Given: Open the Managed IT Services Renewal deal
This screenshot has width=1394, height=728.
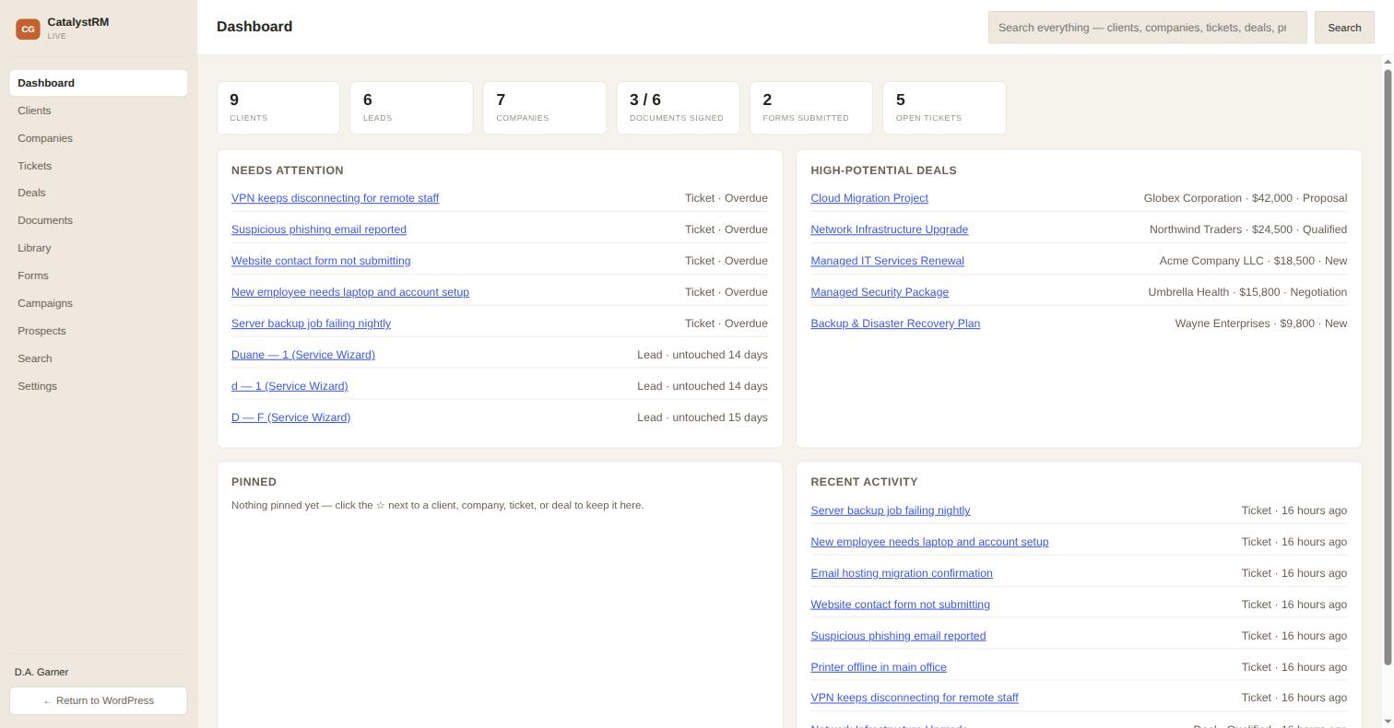Looking at the screenshot, I should (887, 261).
